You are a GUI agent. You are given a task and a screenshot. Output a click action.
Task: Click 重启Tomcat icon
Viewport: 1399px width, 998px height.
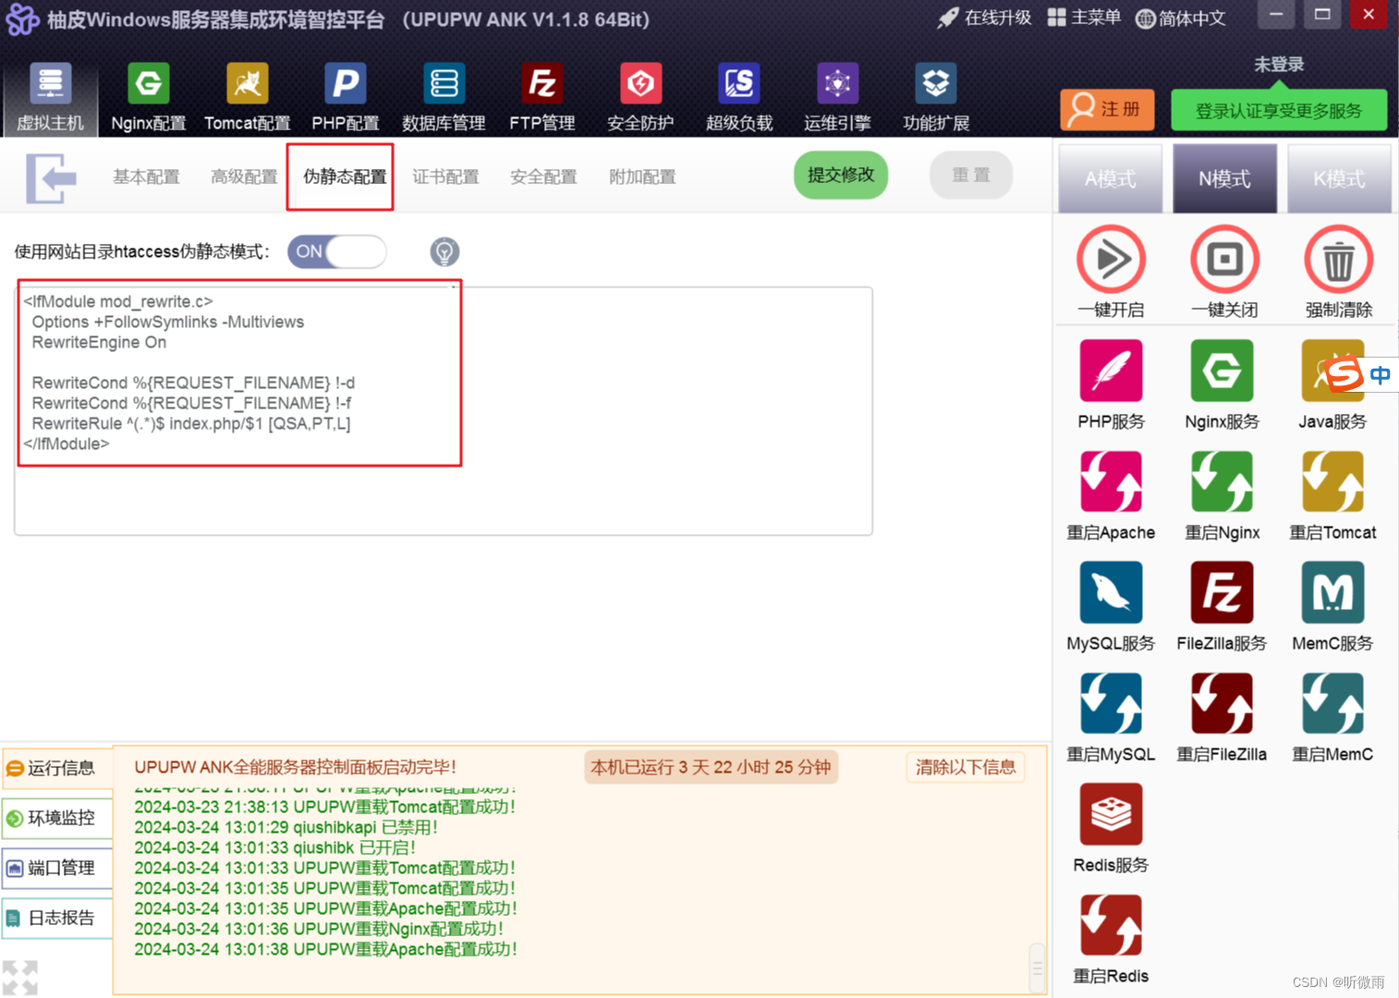[x=1332, y=481]
